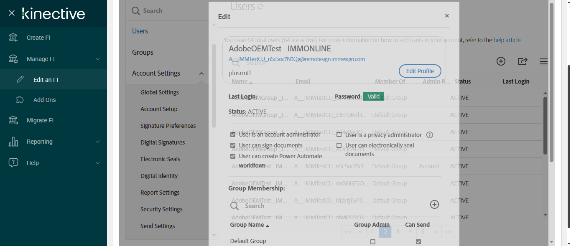
Task: Expand the Help menu chevron
Action: 98,163
